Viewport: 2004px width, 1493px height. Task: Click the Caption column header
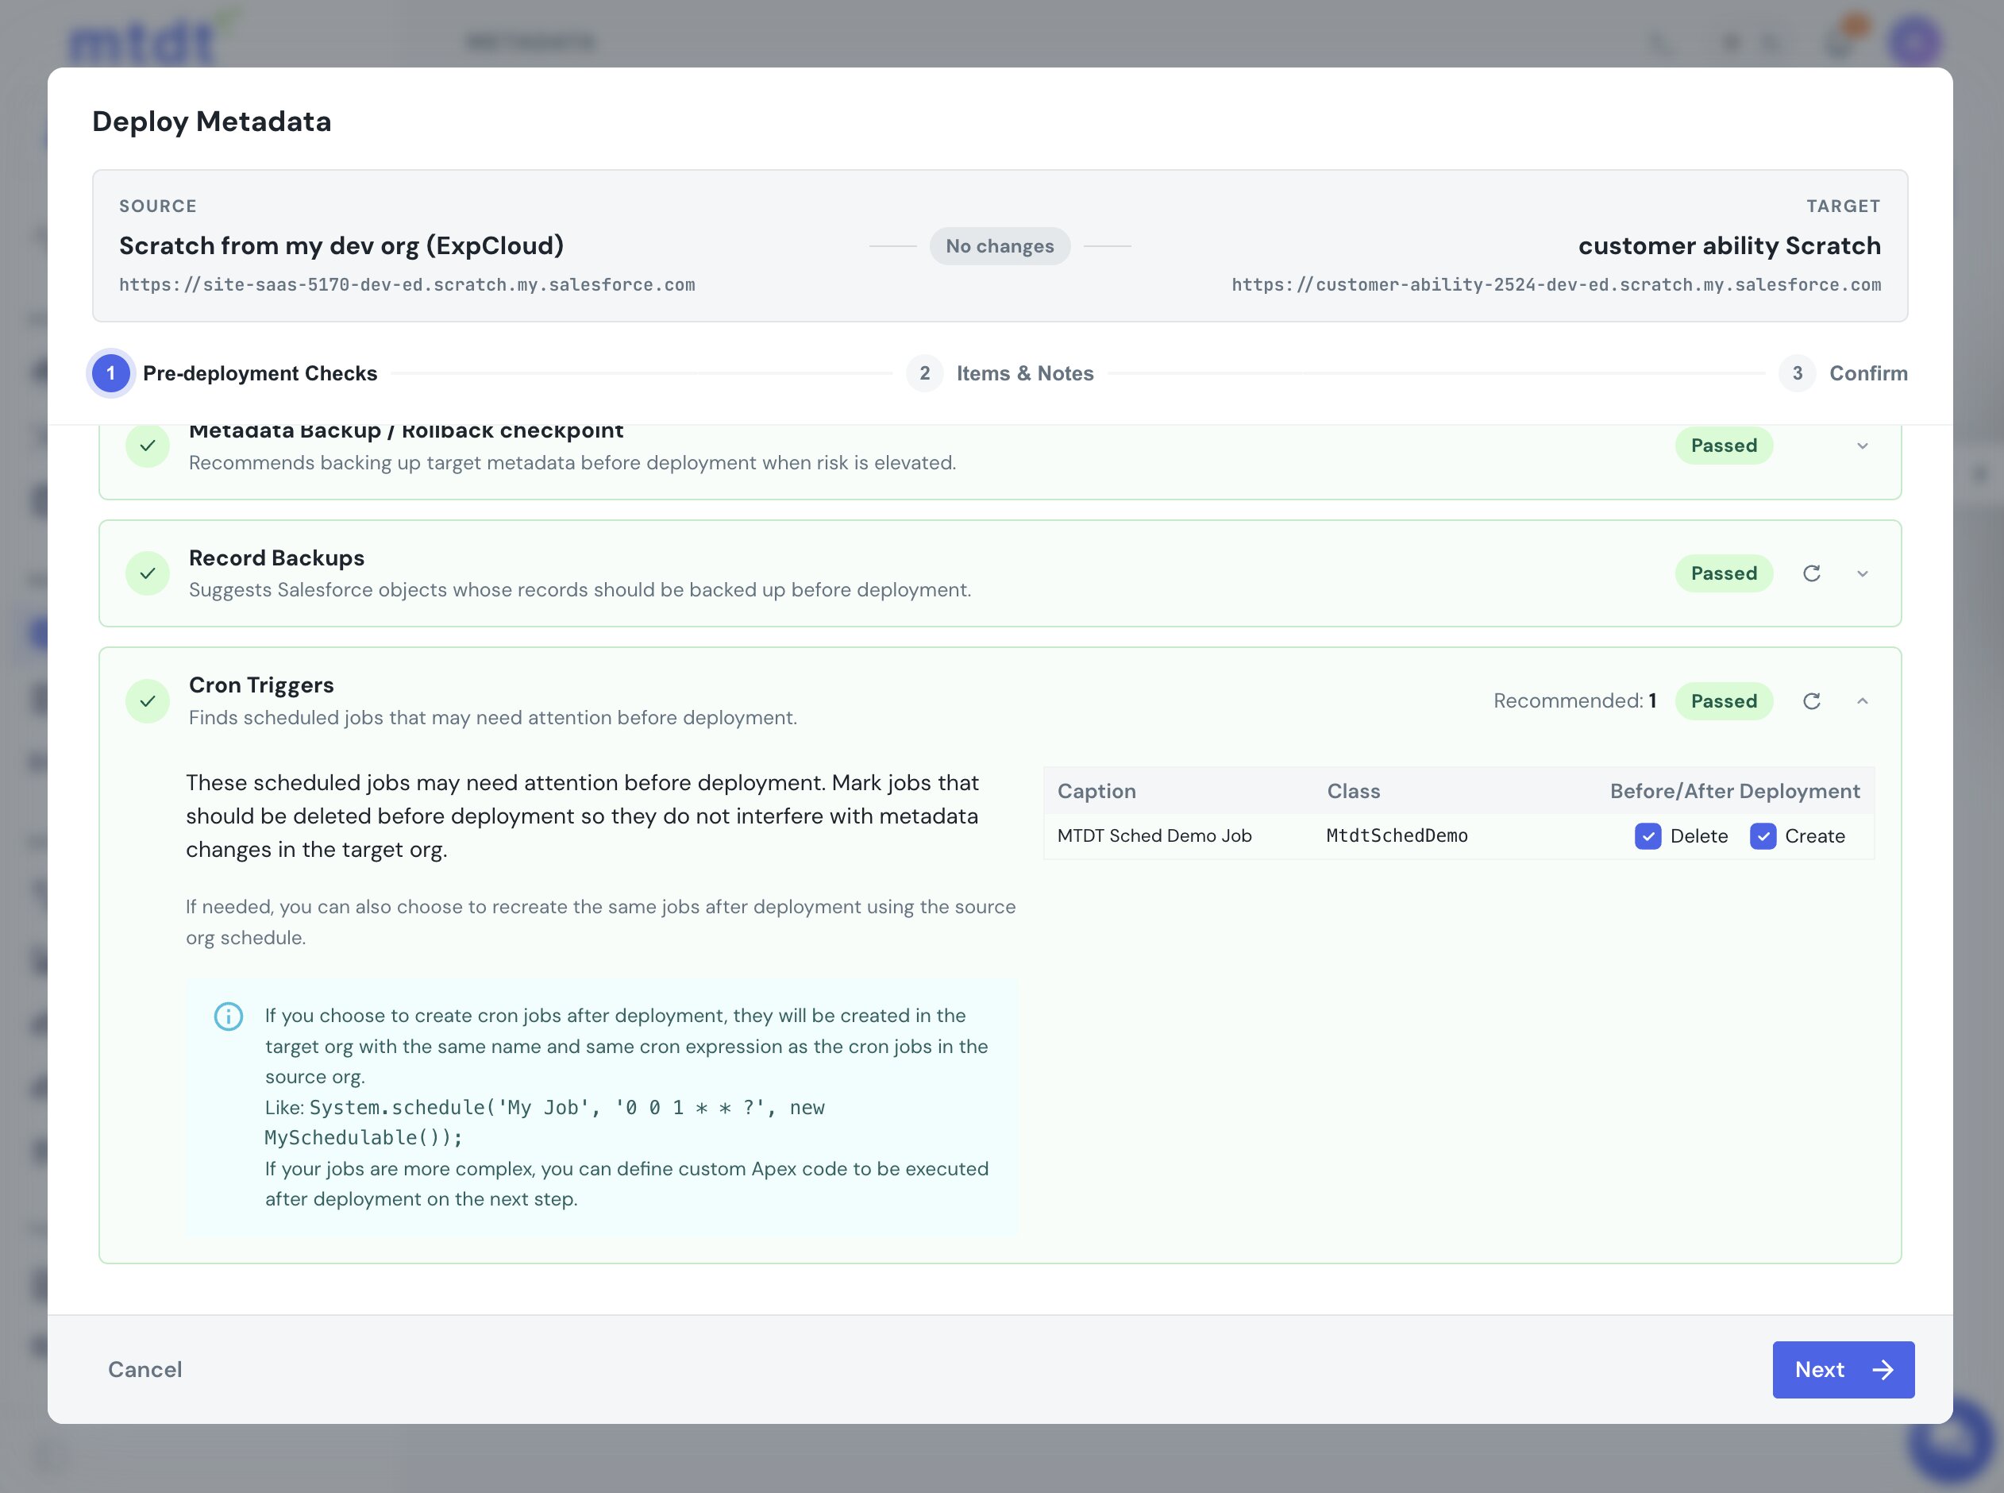click(x=1096, y=791)
